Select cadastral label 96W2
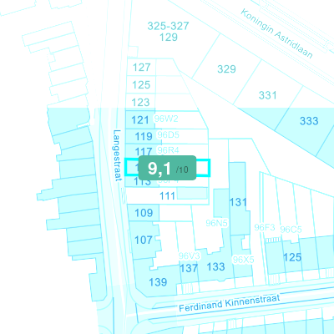334x334 pixels. [x=166, y=119]
